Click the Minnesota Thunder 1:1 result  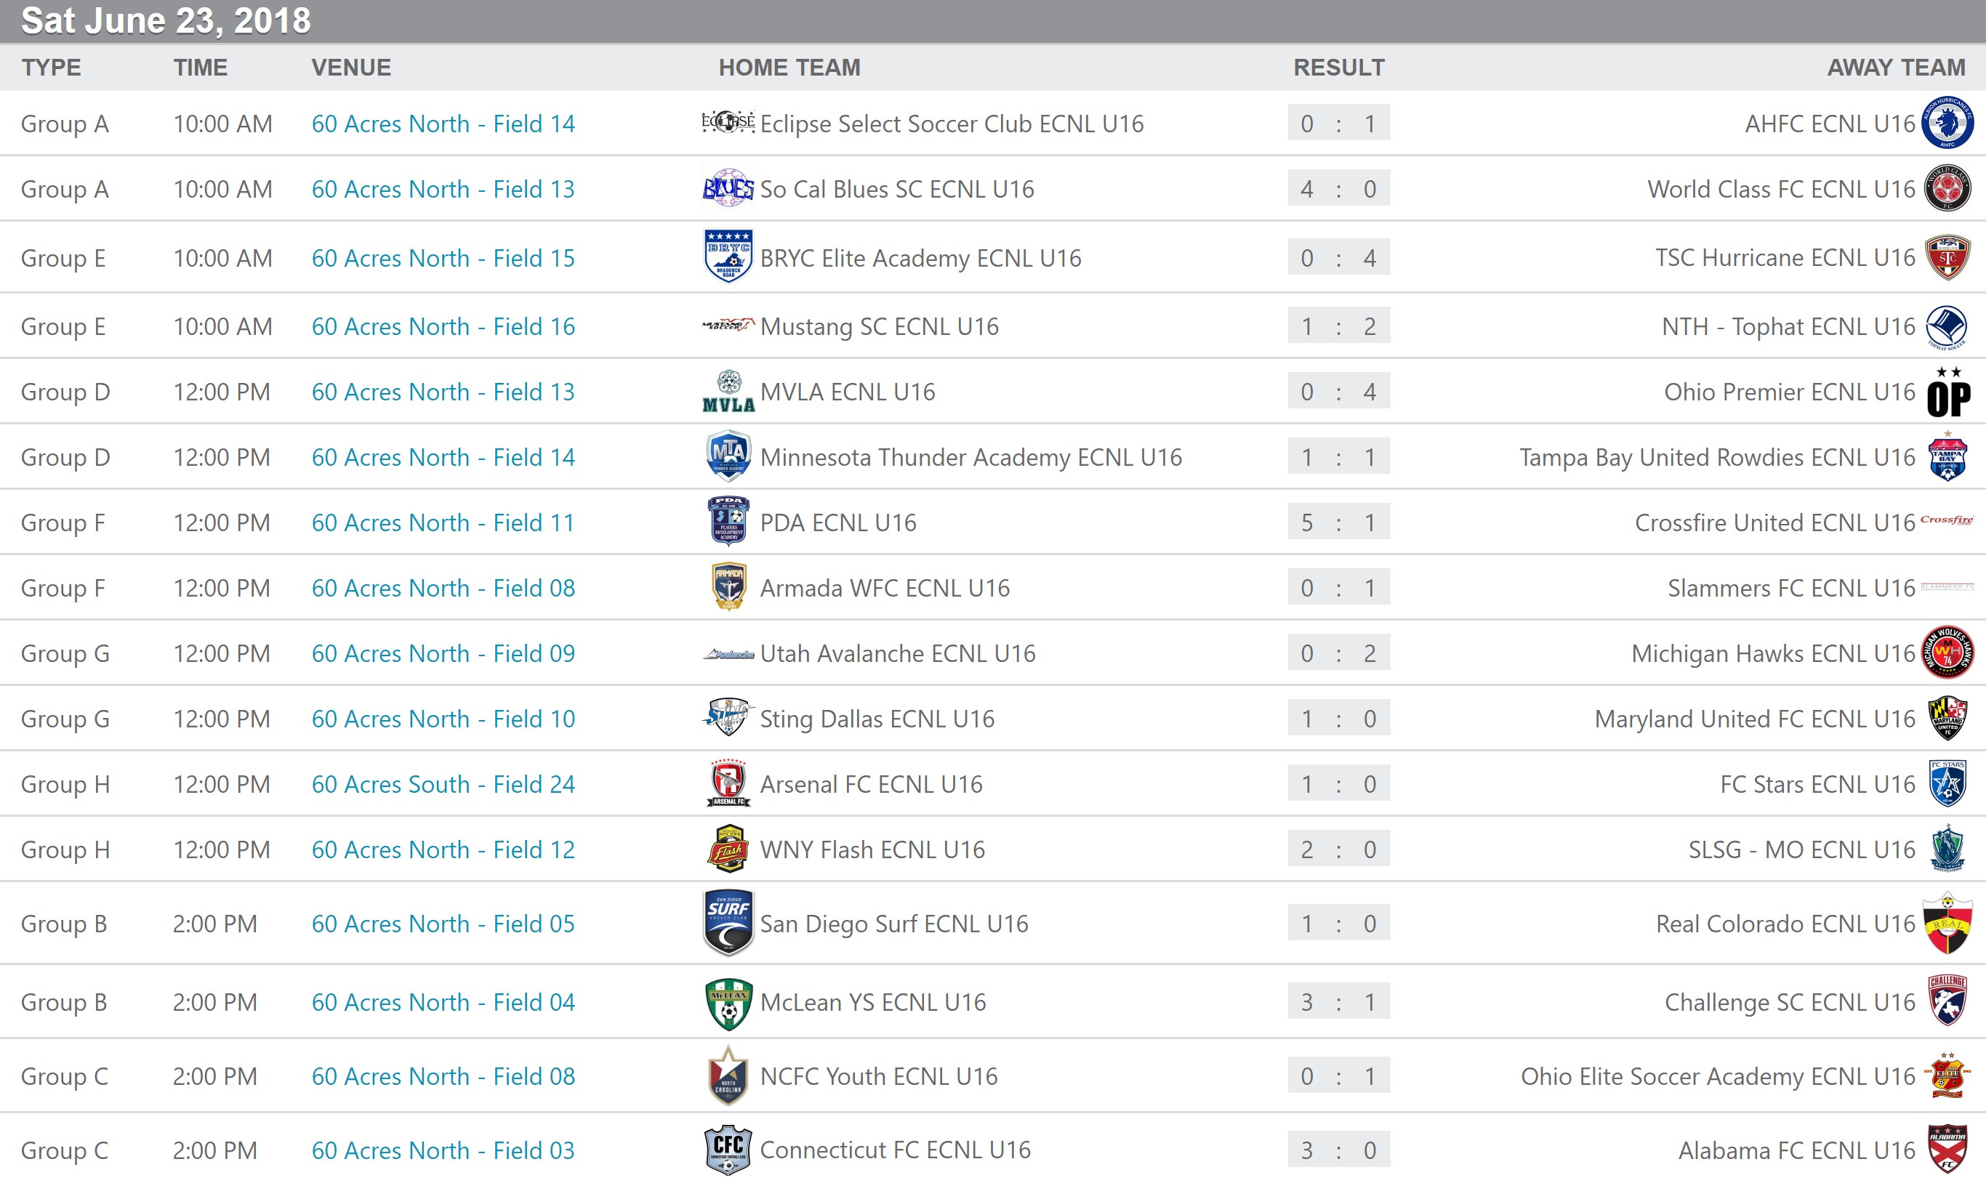coord(1338,457)
